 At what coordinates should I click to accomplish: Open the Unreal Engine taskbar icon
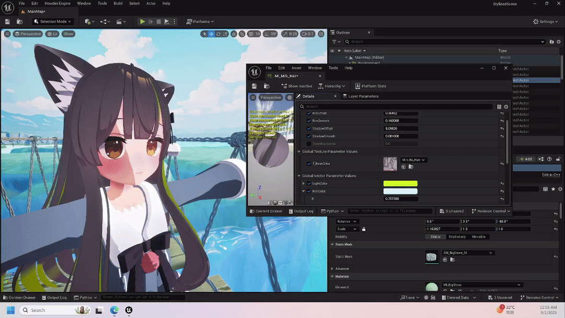[129, 310]
